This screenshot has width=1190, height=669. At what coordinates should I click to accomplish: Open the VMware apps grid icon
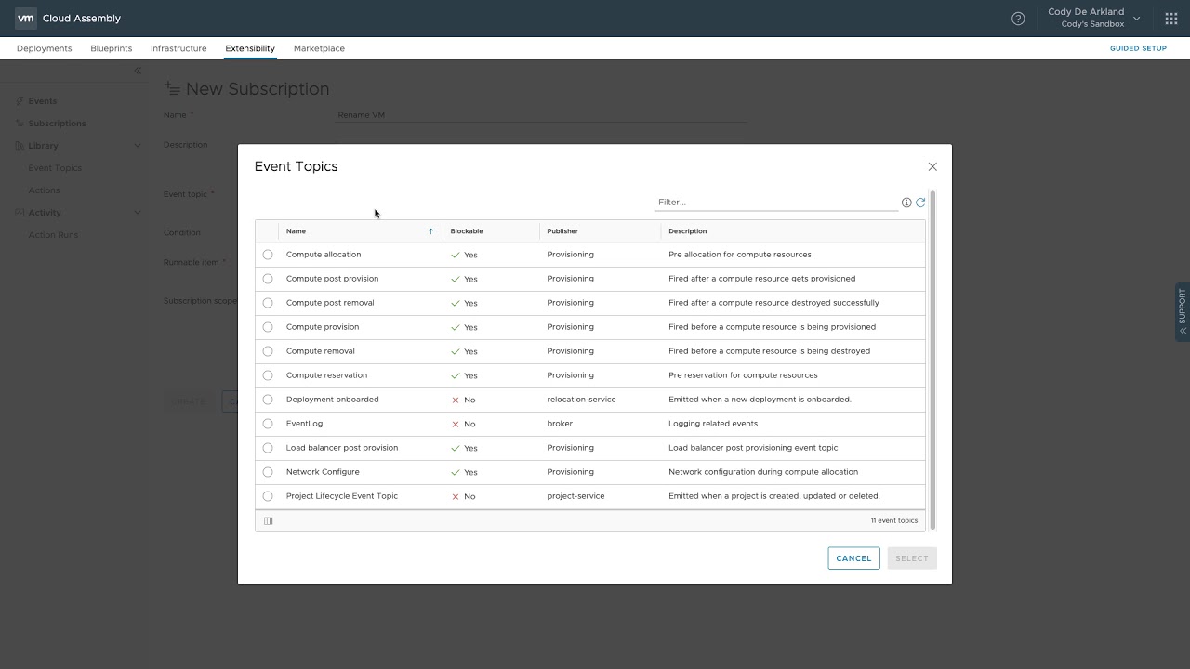click(1171, 19)
